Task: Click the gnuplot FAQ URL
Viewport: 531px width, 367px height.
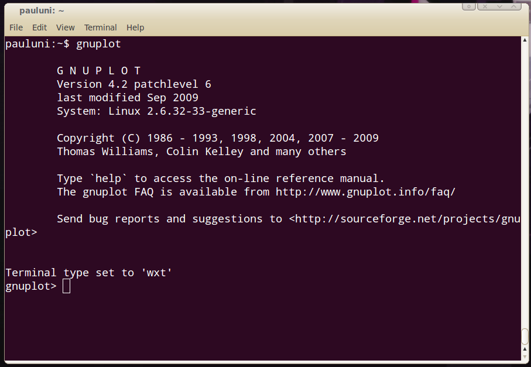Action: click(x=365, y=192)
